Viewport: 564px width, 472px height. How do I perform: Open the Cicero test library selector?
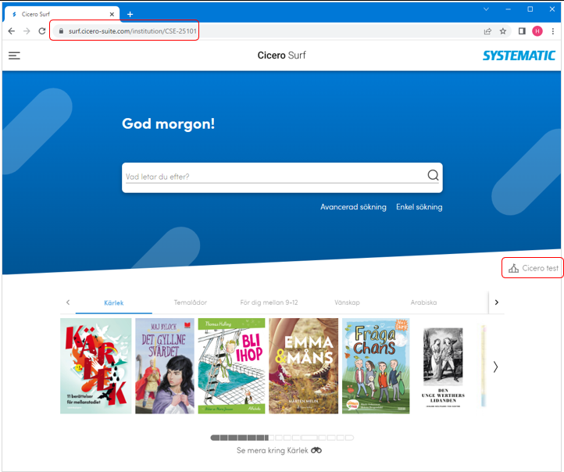[x=533, y=268]
